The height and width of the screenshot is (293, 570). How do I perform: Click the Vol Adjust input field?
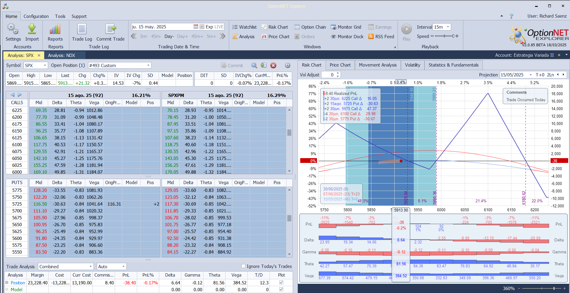[x=328, y=75]
